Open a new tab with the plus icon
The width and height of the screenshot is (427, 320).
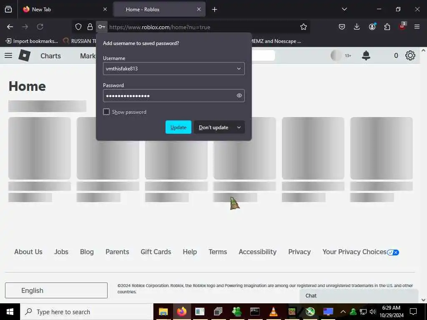point(215,10)
